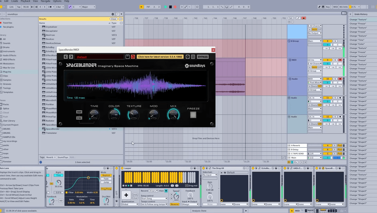This screenshot has width=377, height=213.
Task: Enable Reverse in Looper
Action: coord(175,204)
